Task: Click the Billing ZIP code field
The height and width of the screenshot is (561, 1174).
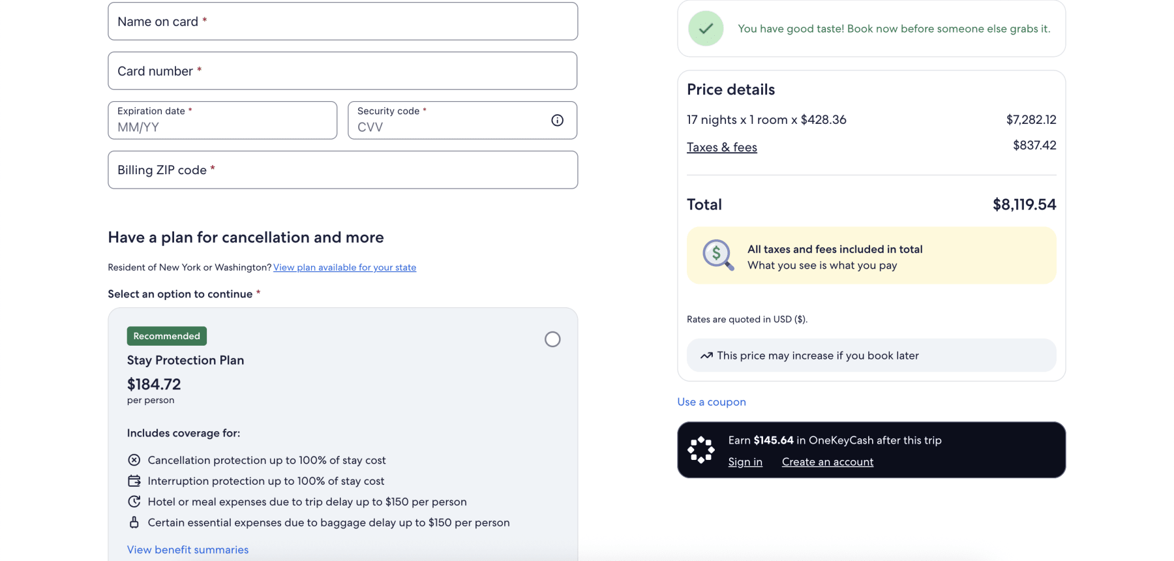Action: pyautogui.click(x=342, y=170)
